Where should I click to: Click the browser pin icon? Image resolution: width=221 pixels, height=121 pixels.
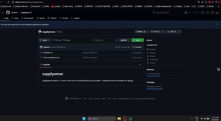[202, 2]
